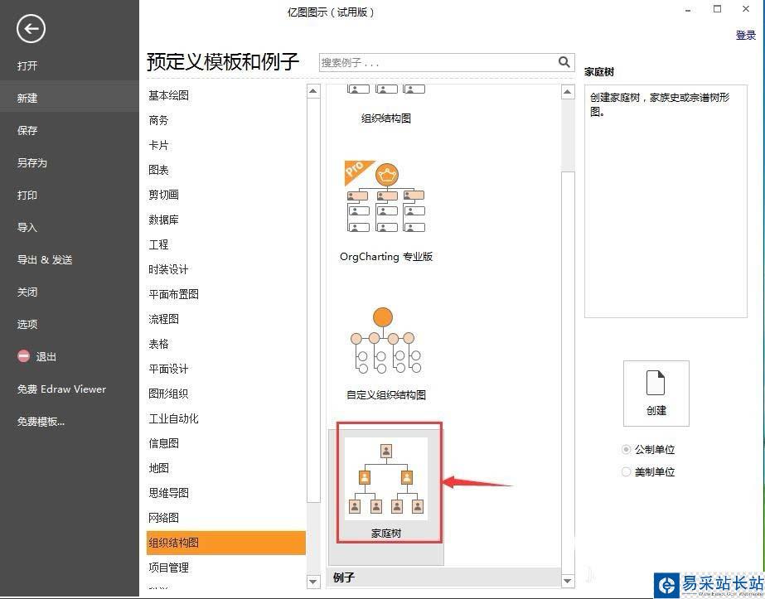Select the 组织结构图 template at top
The width and height of the screenshot is (765, 599).
tap(386, 105)
